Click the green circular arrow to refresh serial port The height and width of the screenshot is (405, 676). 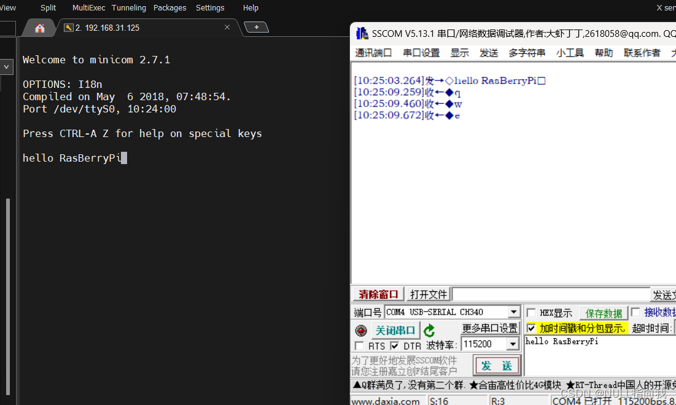[430, 330]
